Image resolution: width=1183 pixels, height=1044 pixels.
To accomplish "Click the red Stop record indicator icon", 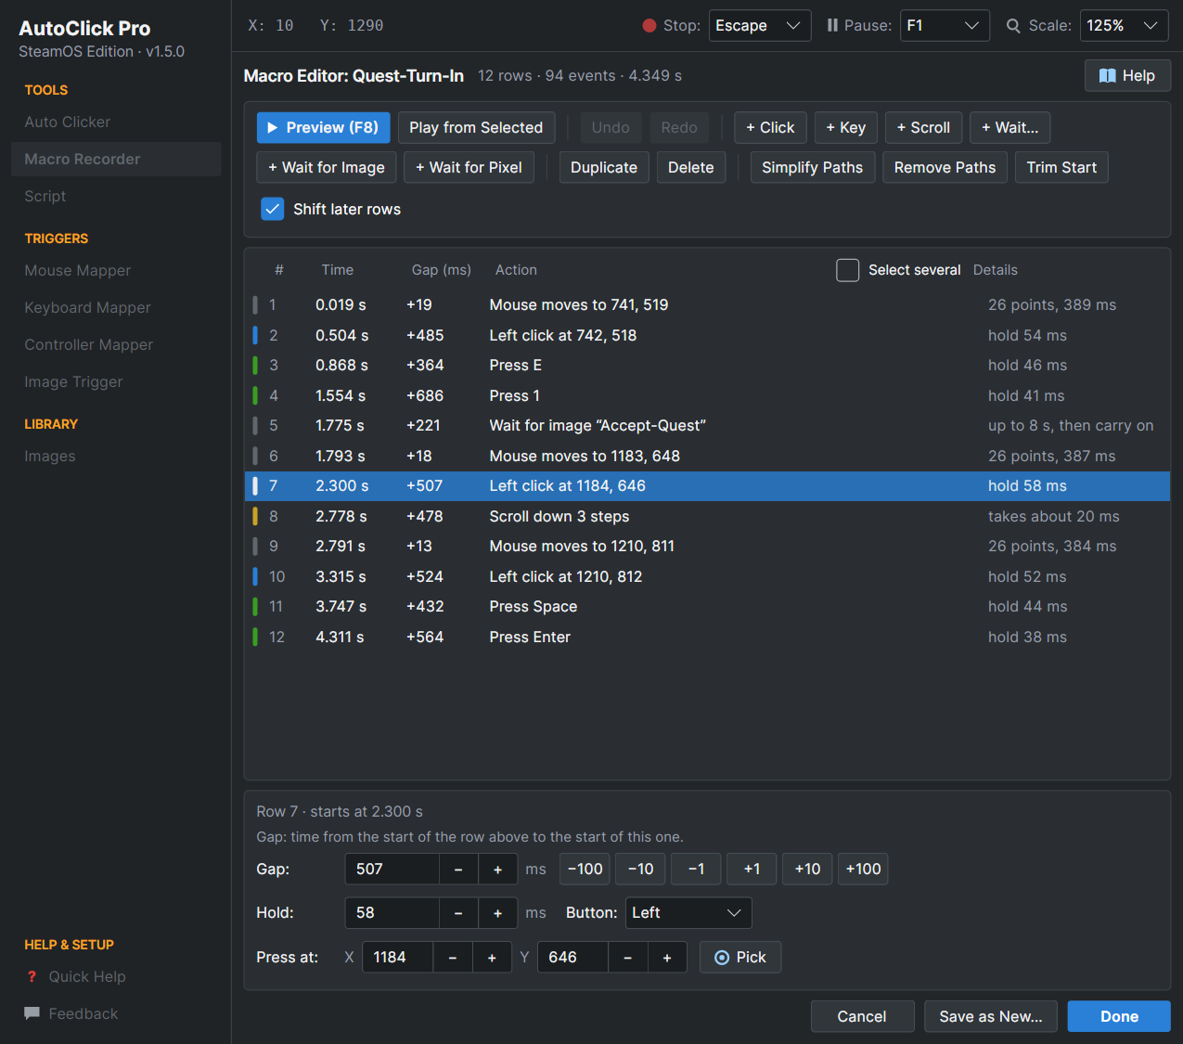I will 649,26.
